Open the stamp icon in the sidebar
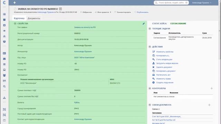 pyautogui.click(x=4, y=36)
